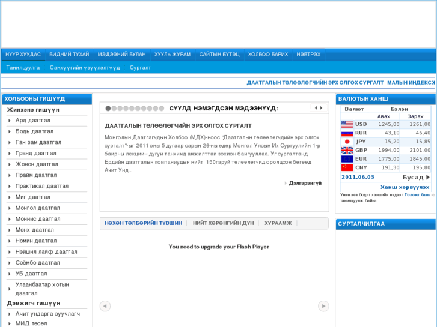Click the Russian flag icon beside RUR
Viewport: 437px width, 327px height.
click(x=347, y=133)
